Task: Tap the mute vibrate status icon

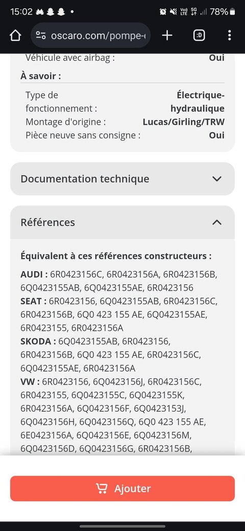Action: point(173,12)
